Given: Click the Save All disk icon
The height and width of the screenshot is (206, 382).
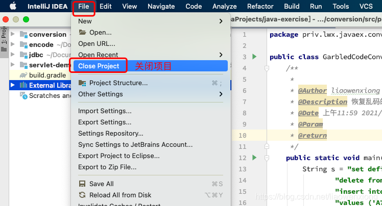Looking at the screenshot, I should pyautogui.click(x=82, y=184).
